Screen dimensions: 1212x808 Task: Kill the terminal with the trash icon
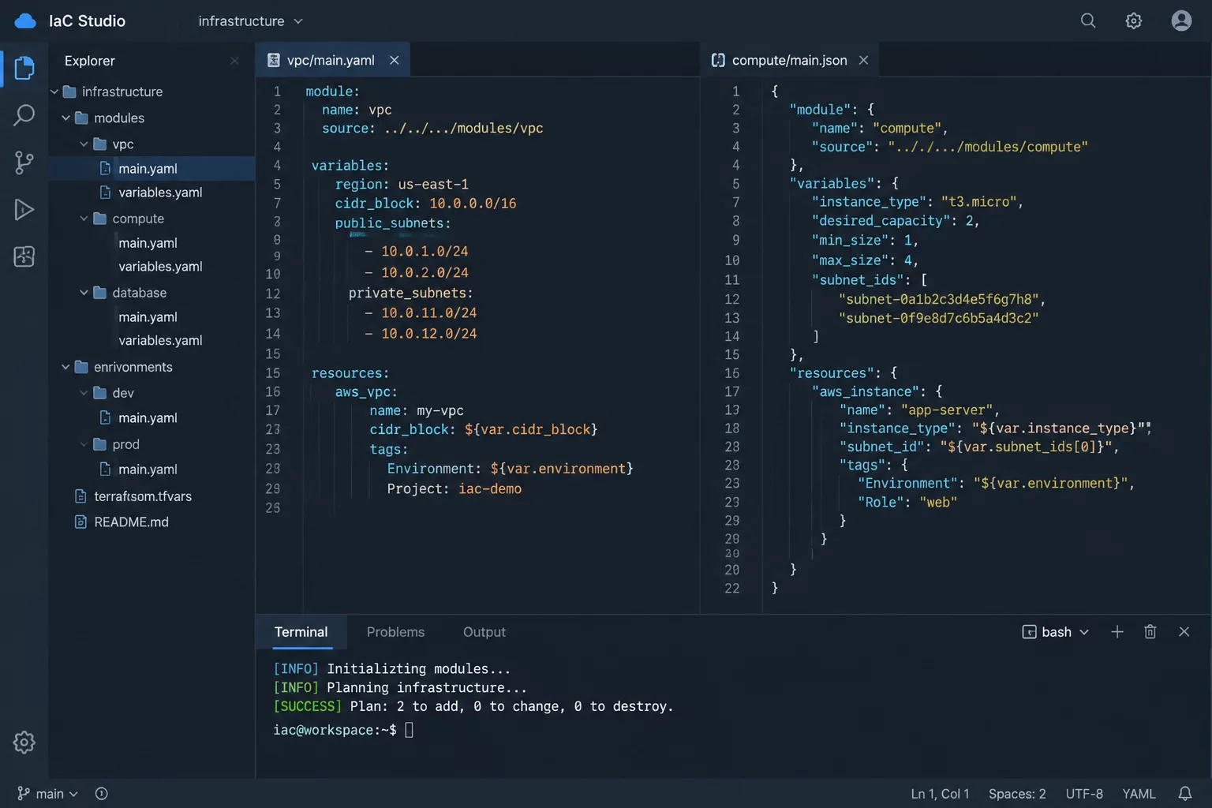(1150, 632)
